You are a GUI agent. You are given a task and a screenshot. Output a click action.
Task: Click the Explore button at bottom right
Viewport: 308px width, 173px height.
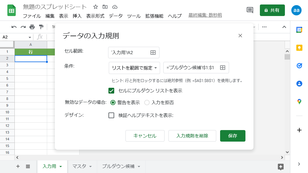coord(281,167)
